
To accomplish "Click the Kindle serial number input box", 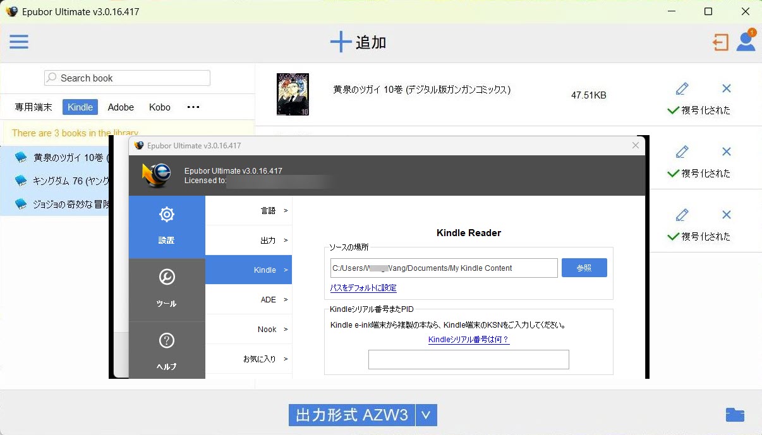I will [x=468, y=359].
